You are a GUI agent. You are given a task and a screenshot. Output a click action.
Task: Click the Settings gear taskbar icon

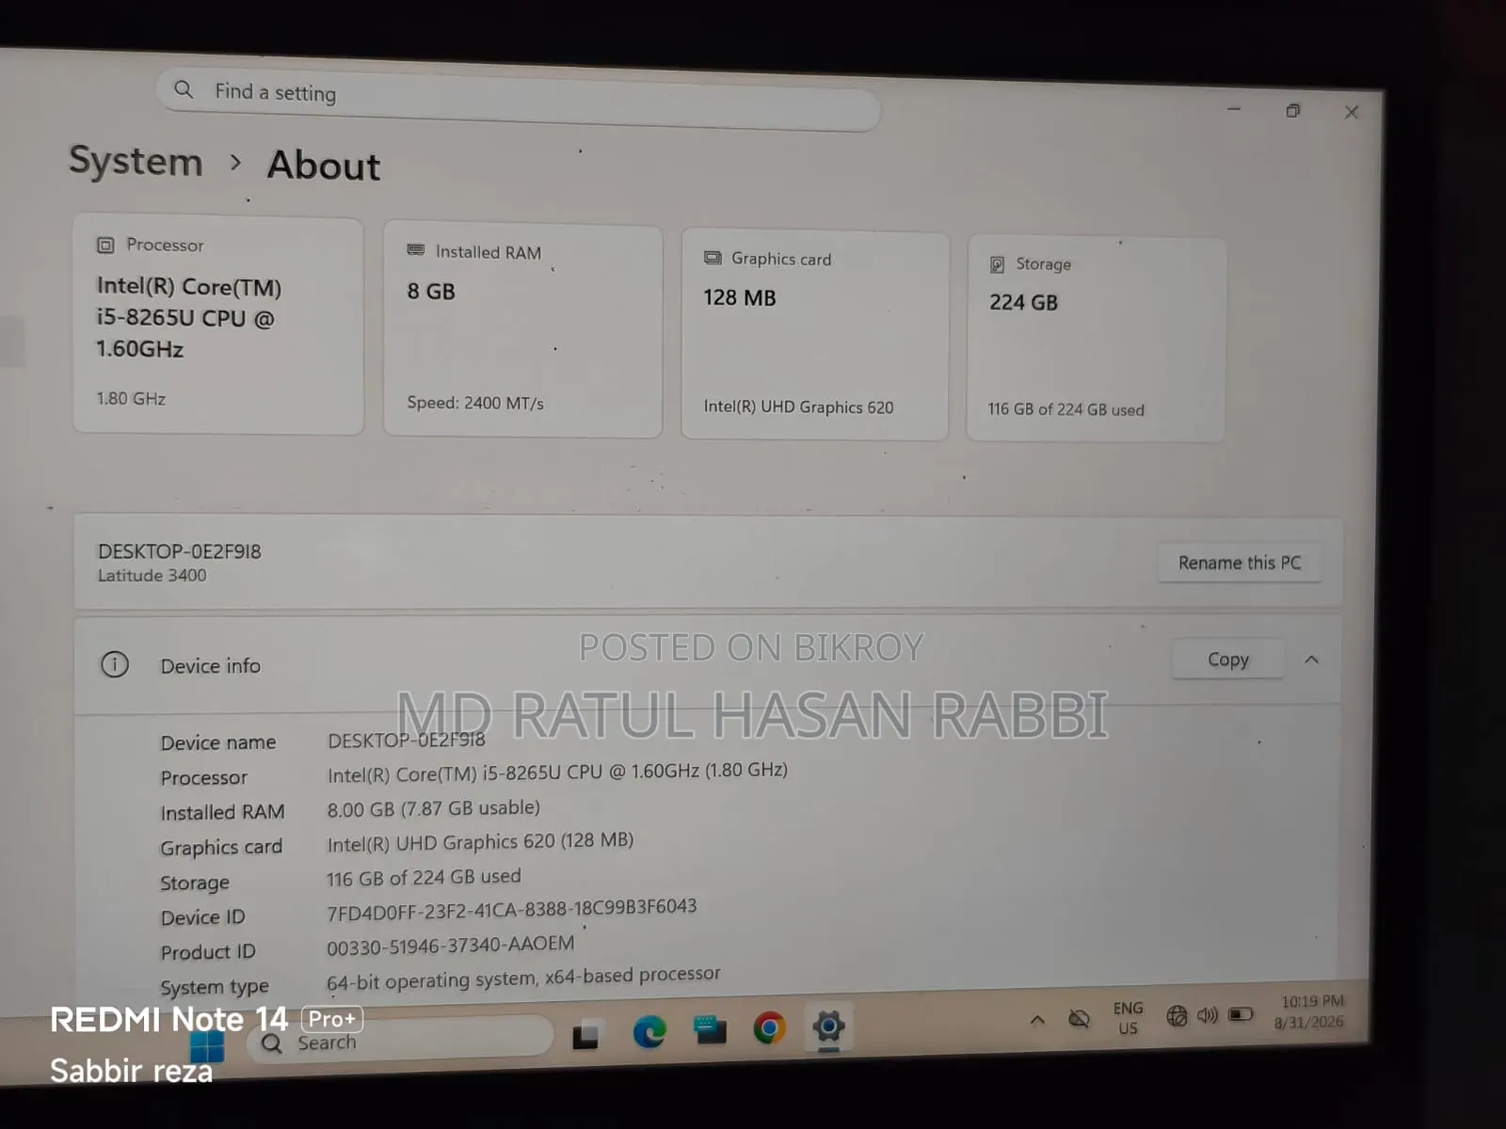[x=828, y=1026]
